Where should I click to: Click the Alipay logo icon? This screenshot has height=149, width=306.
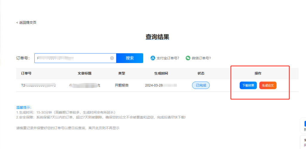[153, 58]
